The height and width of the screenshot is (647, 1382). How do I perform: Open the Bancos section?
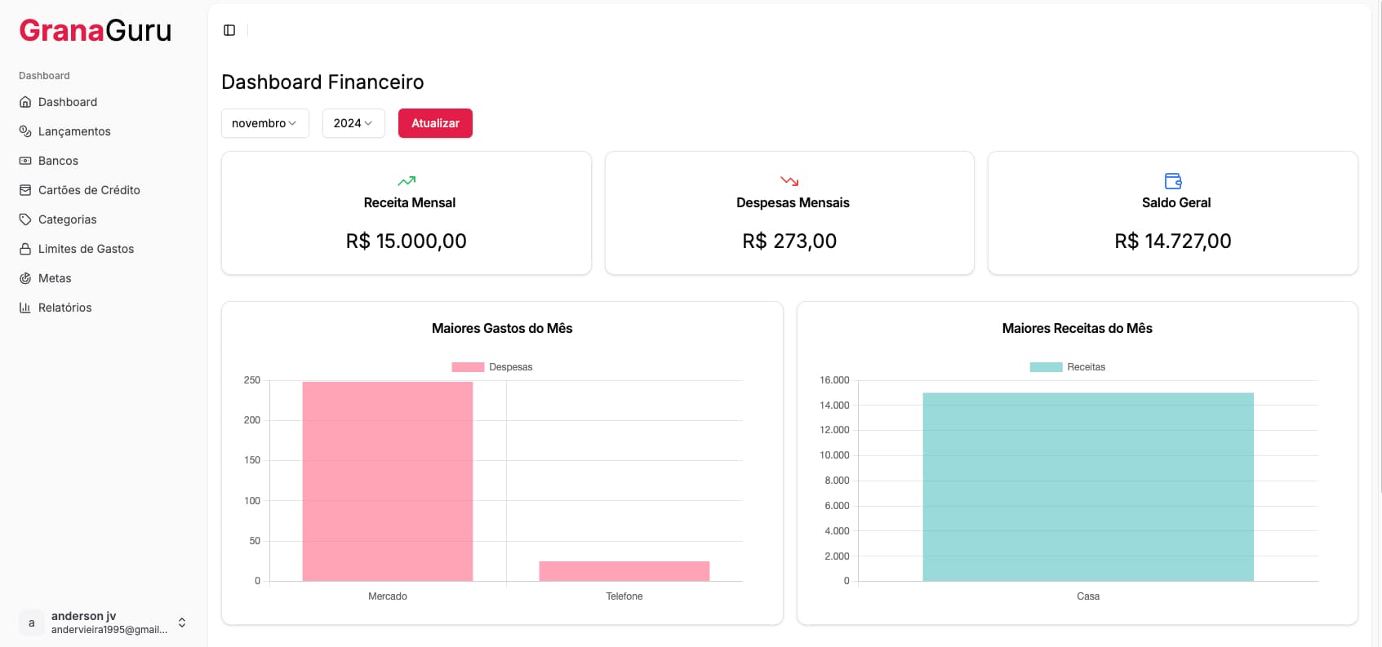pyautogui.click(x=104, y=161)
